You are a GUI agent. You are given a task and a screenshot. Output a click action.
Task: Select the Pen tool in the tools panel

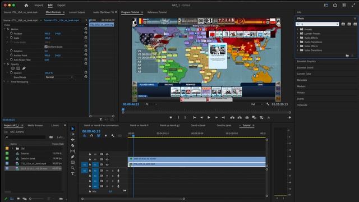pyautogui.click(x=73, y=157)
